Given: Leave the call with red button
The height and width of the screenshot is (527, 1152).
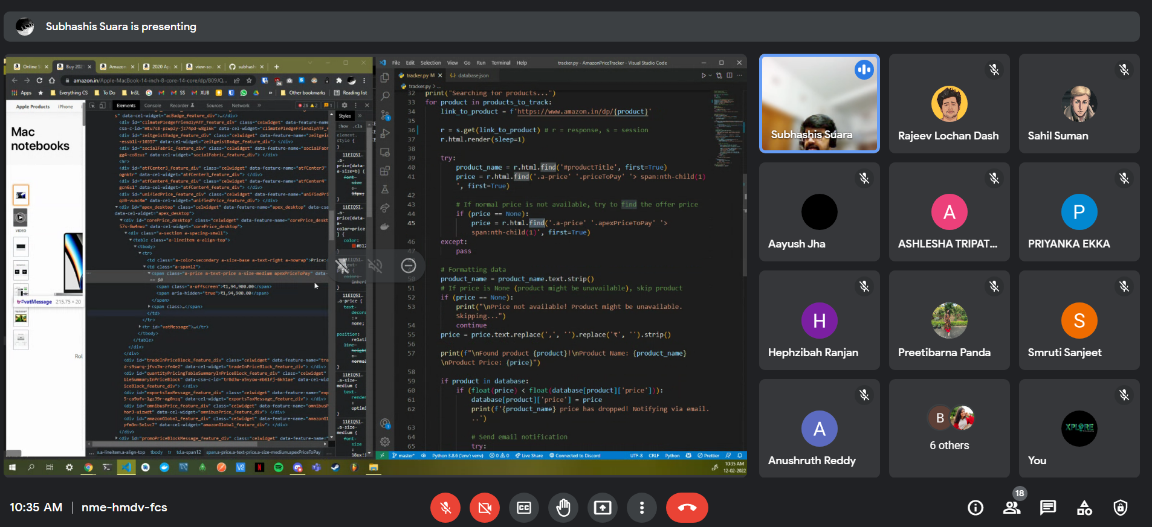Looking at the screenshot, I should pos(687,508).
